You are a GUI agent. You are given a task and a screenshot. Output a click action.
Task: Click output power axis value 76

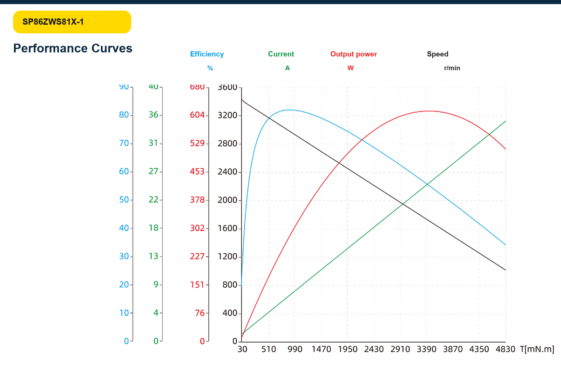200,313
